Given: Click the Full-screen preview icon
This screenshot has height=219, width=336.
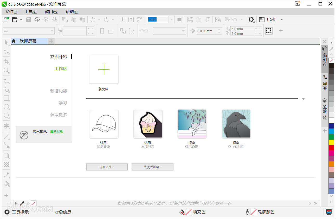Looking at the screenshot, I should pos(179,19).
